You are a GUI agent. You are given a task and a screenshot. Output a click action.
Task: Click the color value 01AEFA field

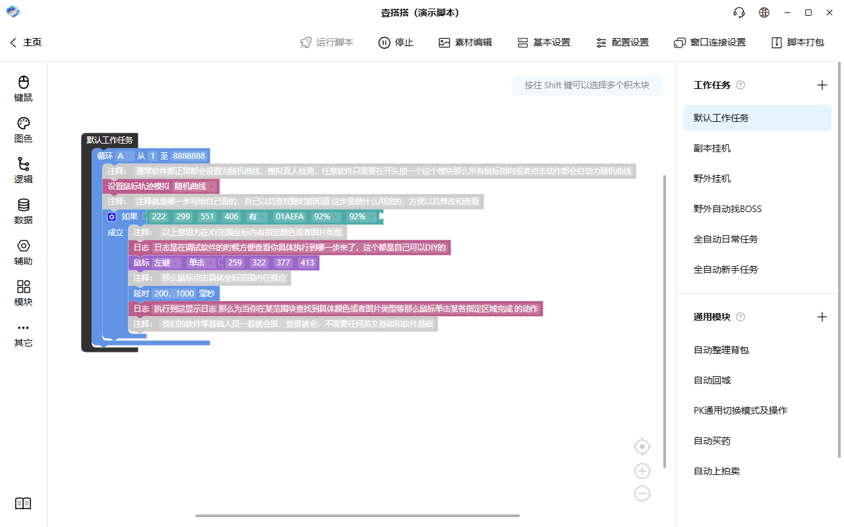pos(289,217)
